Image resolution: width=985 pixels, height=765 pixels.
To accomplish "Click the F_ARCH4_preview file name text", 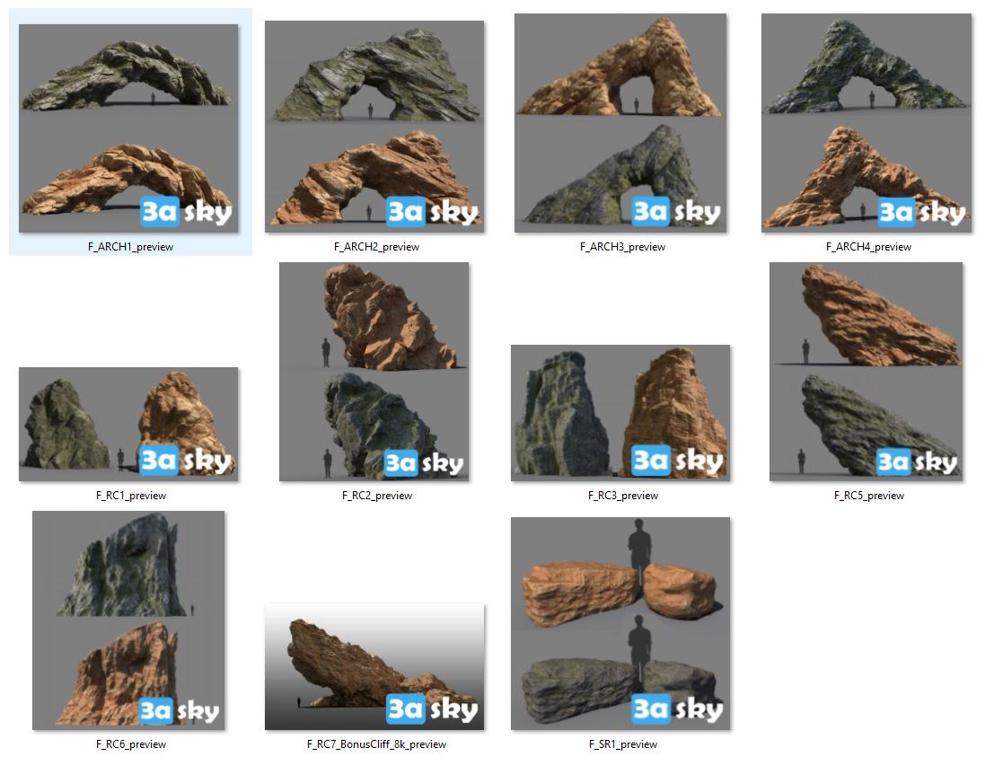I will click(868, 247).
